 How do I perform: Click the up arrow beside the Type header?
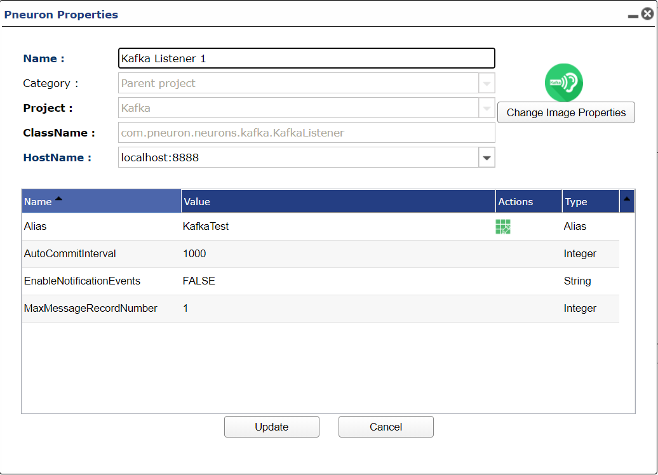tap(626, 199)
